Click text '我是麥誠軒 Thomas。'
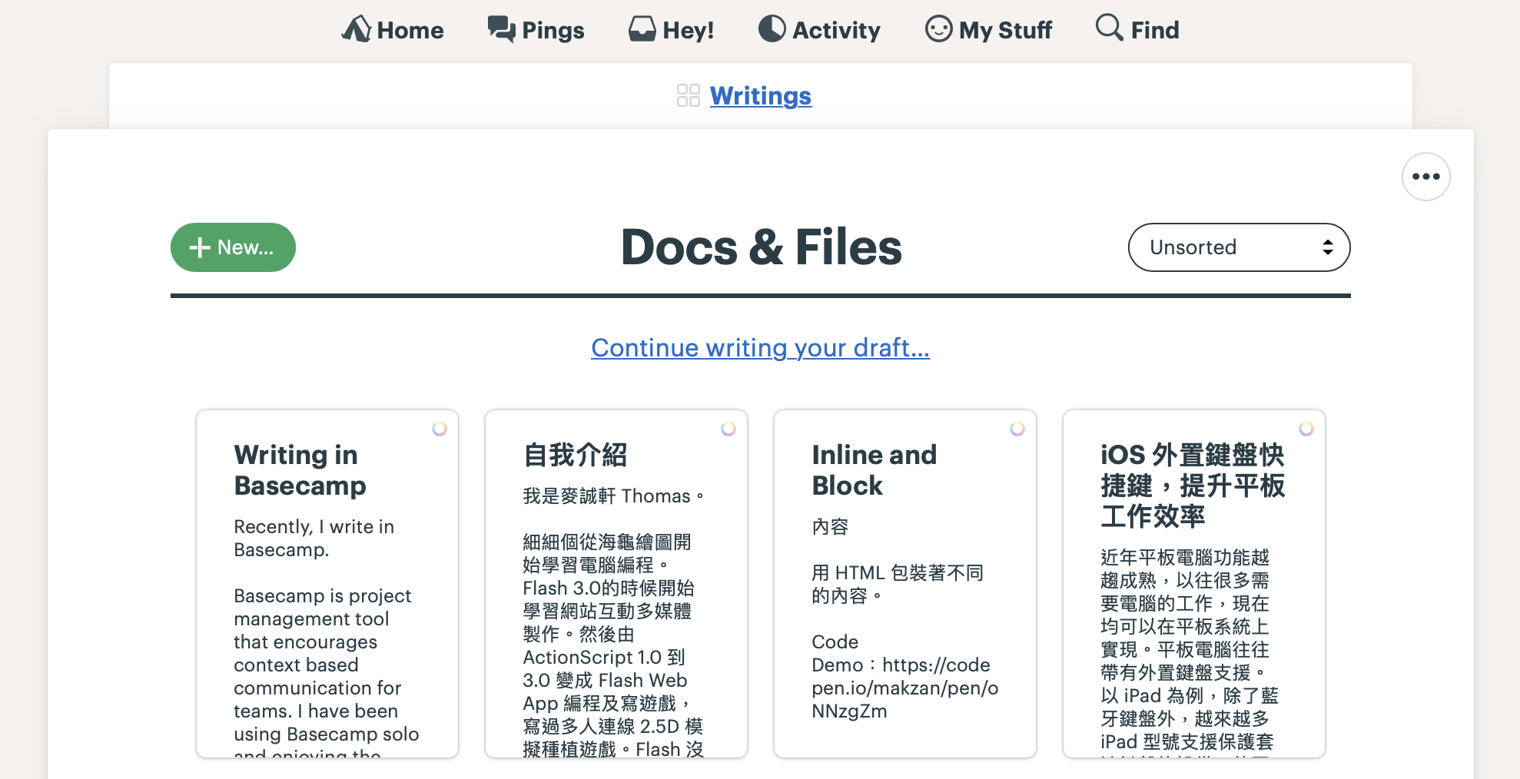 pos(614,496)
